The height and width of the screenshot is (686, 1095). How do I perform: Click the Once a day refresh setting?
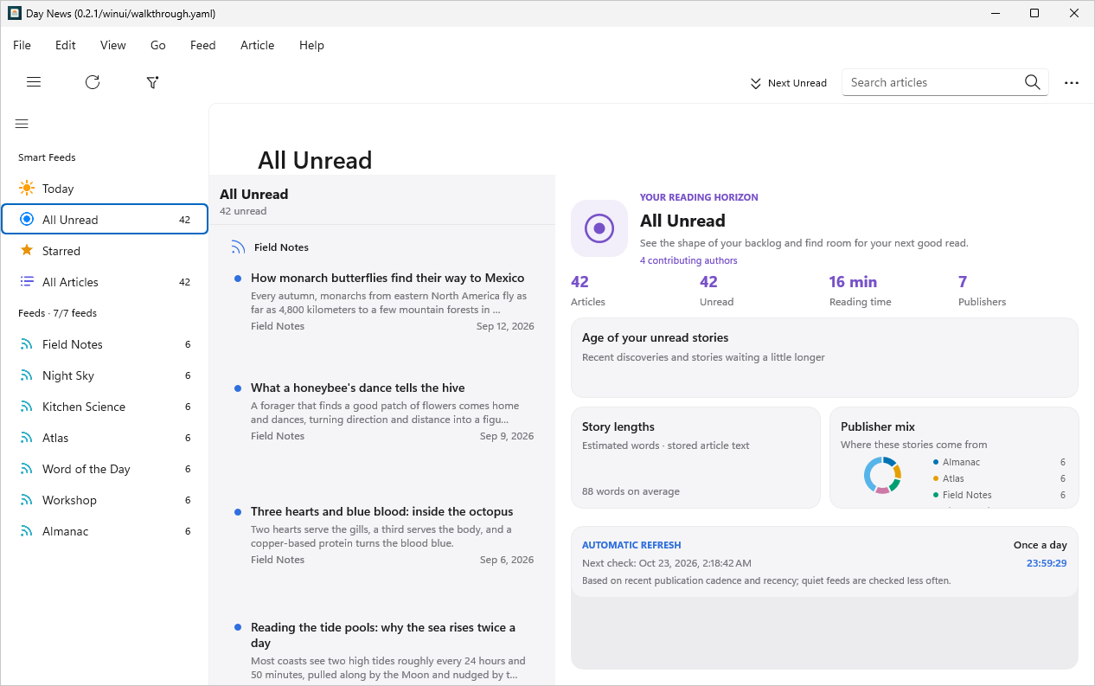click(1040, 545)
